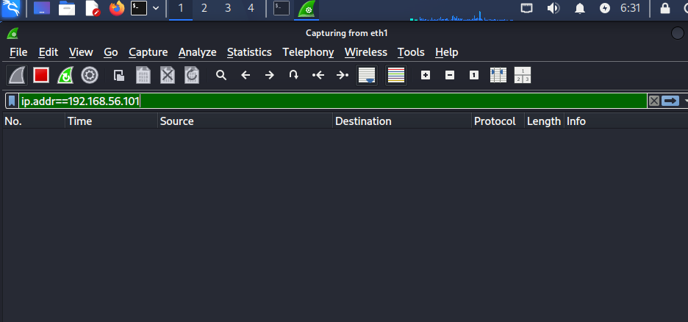Viewport: 688px width, 322px height.
Task: Zoom in the main window text
Action: (425, 76)
